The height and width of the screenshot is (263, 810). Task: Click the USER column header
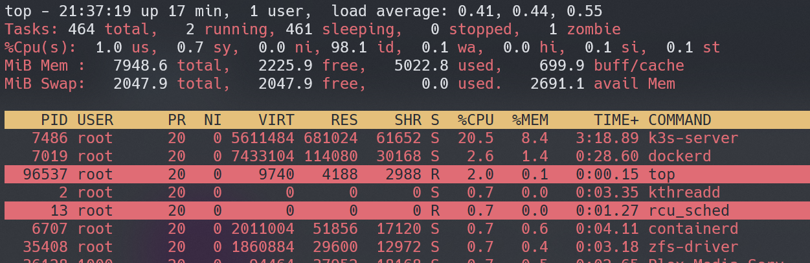95,120
